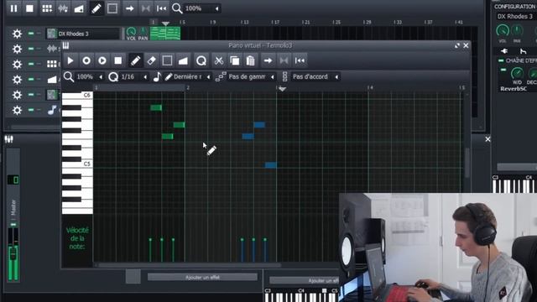Open settings gear of DX Rhodes 3 track

tap(17, 34)
